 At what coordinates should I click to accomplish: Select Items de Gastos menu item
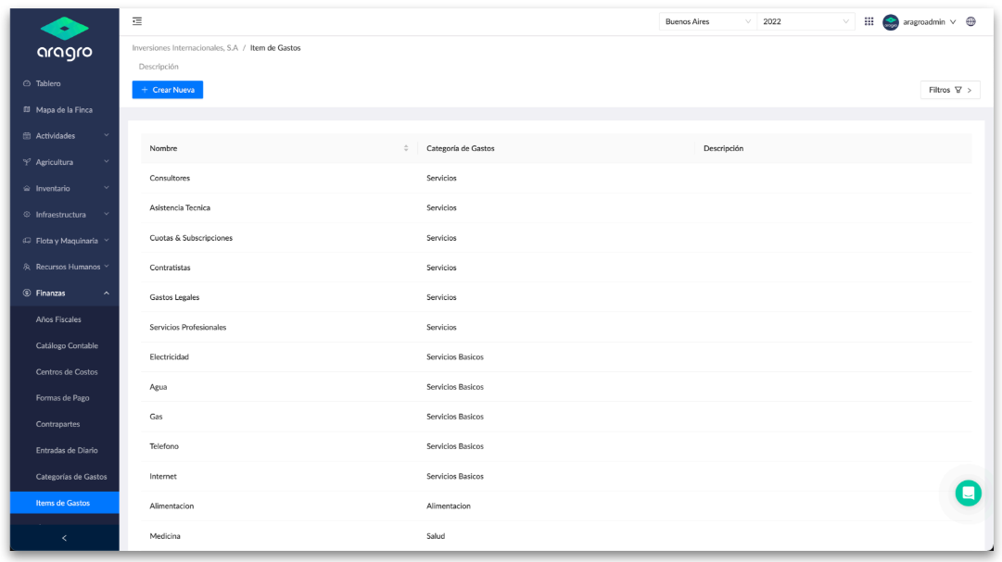click(x=65, y=503)
